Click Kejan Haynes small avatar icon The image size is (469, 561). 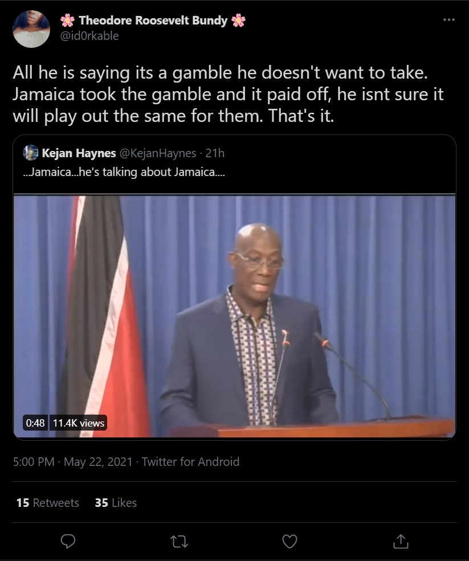point(31,153)
